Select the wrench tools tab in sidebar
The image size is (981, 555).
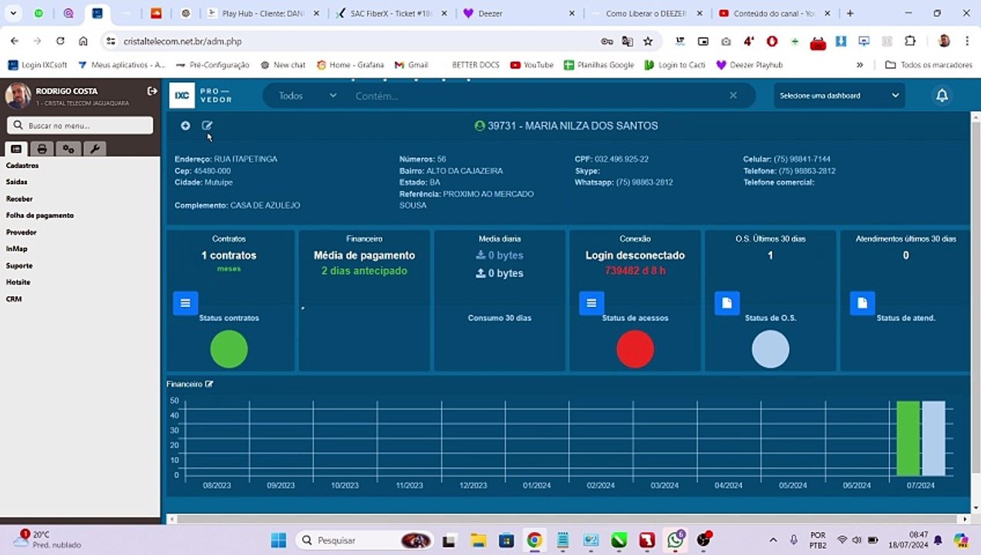(94, 149)
